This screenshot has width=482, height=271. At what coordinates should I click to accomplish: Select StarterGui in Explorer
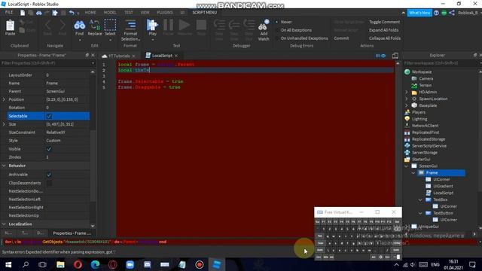point(421,159)
